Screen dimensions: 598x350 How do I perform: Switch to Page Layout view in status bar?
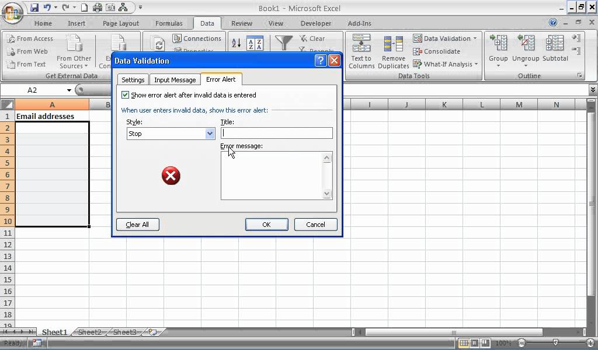coord(474,343)
